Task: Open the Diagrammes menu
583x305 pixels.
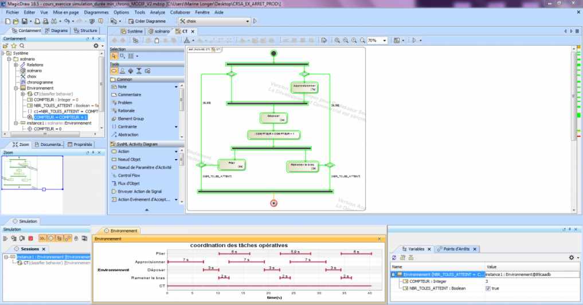Action: point(96,12)
